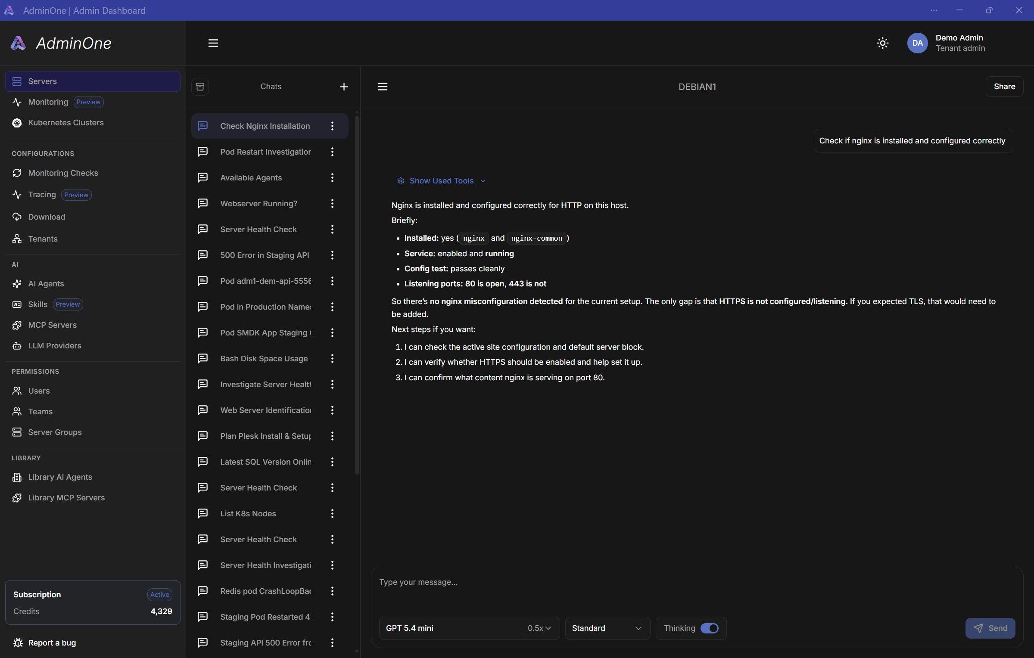Go to Monitoring in the sidebar
Screen dimensions: 1034x658
click(48, 102)
